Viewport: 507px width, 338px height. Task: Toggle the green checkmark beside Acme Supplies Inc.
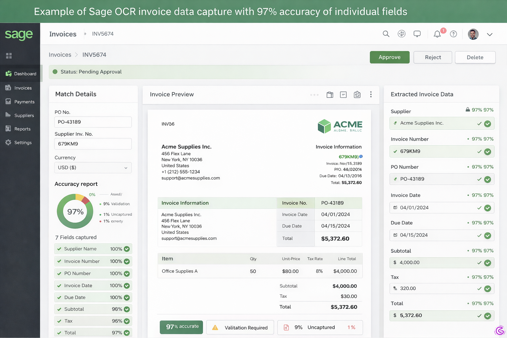tap(488, 124)
